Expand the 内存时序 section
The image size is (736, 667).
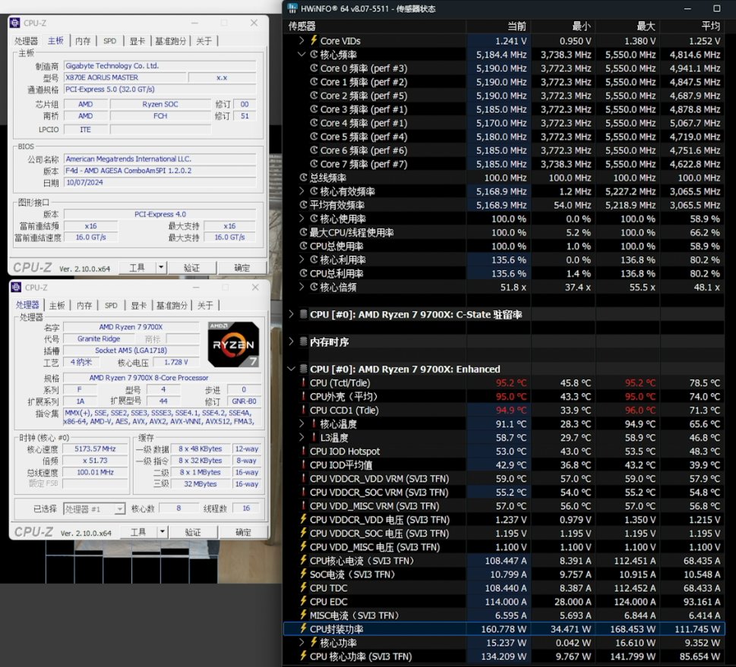point(291,341)
